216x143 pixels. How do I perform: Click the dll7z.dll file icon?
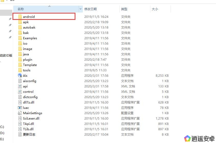(20, 102)
